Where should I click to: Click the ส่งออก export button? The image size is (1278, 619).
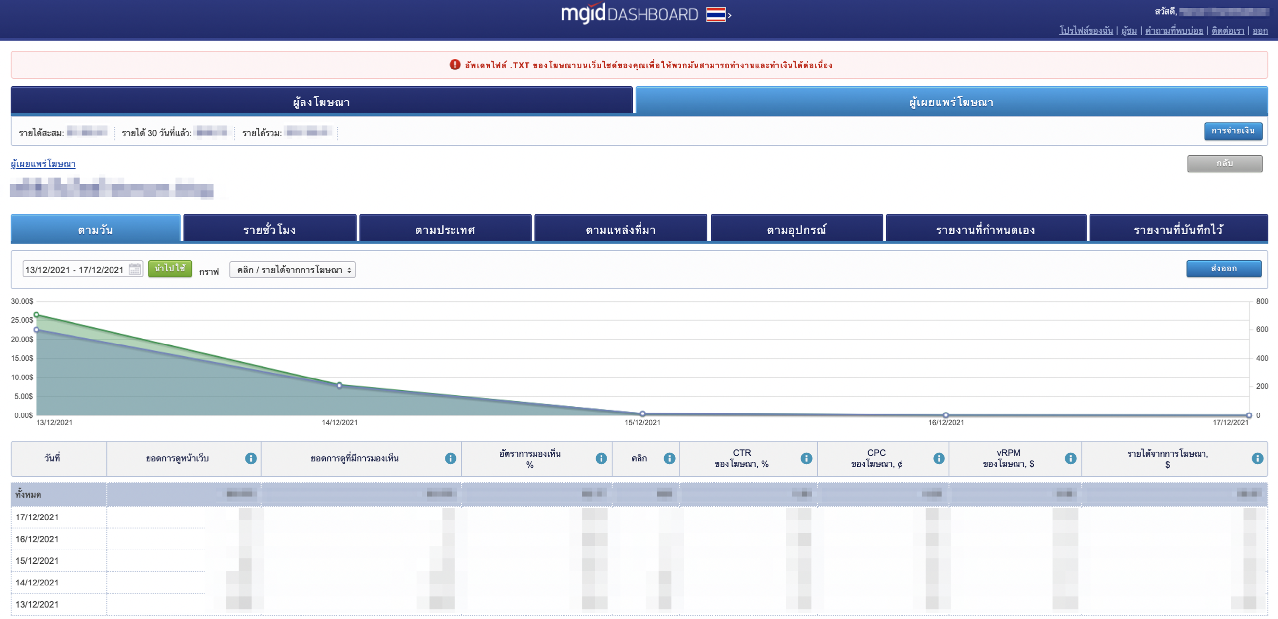click(x=1223, y=268)
